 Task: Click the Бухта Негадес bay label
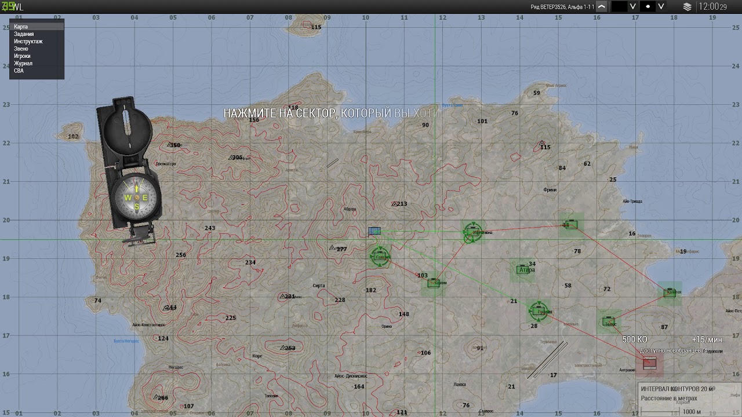tap(126, 341)
